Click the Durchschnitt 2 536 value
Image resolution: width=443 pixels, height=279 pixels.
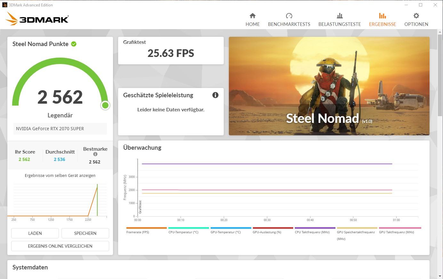pyautogui.click(x=60, y=159)
